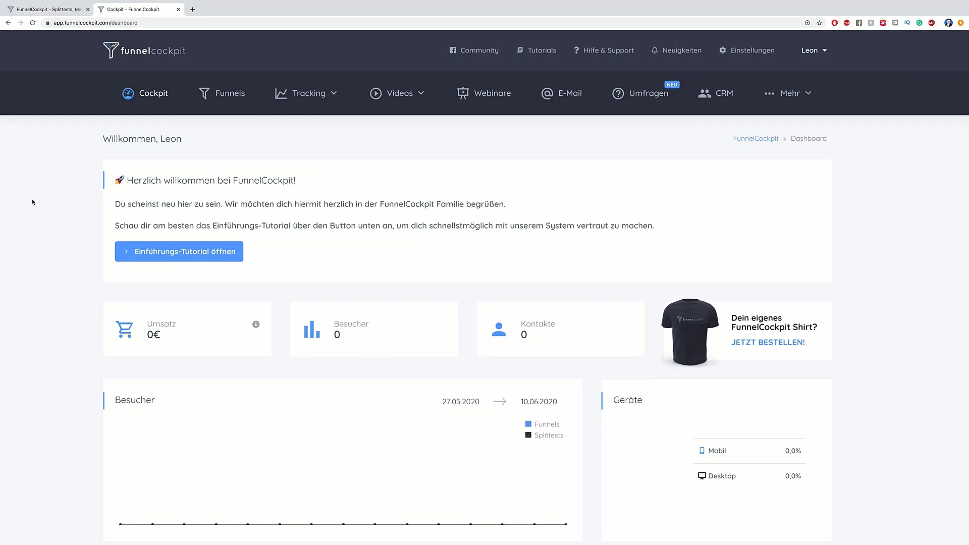Click the Umsatz shopping cart icon

coord(124,330)
